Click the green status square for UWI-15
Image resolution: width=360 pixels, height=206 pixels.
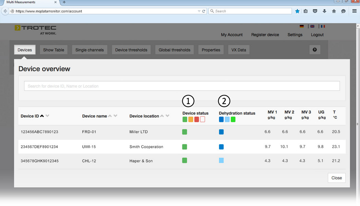click(x=184, y=147)
